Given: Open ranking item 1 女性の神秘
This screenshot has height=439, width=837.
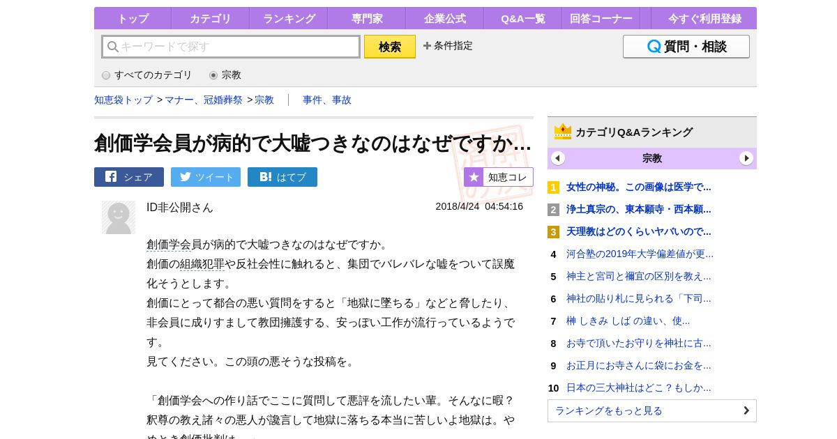Looking at the screenshot, I should click(x=639, y=187).
